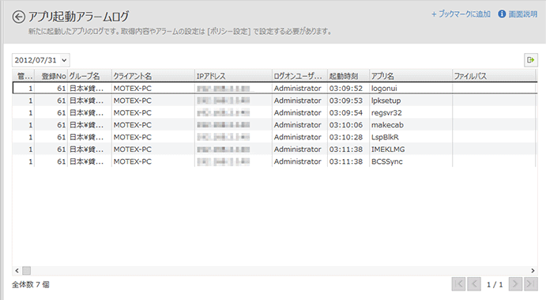
Task: Sort by the アプリ名 column header
Action: (411, 76)
